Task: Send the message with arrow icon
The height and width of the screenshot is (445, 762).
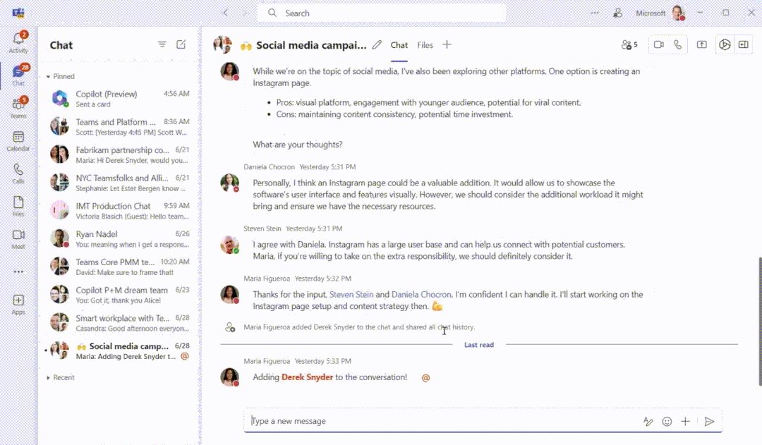Action: 709,422
